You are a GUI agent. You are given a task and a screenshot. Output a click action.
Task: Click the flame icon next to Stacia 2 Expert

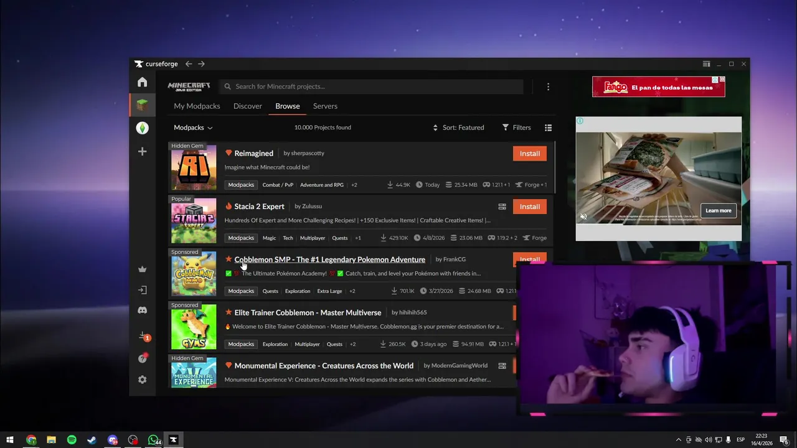coord(229,206)
